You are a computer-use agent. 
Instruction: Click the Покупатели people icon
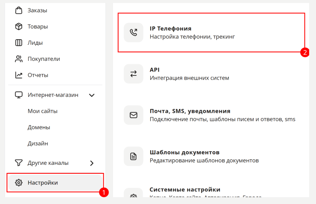pyautogui.click(x=19, y=59)
